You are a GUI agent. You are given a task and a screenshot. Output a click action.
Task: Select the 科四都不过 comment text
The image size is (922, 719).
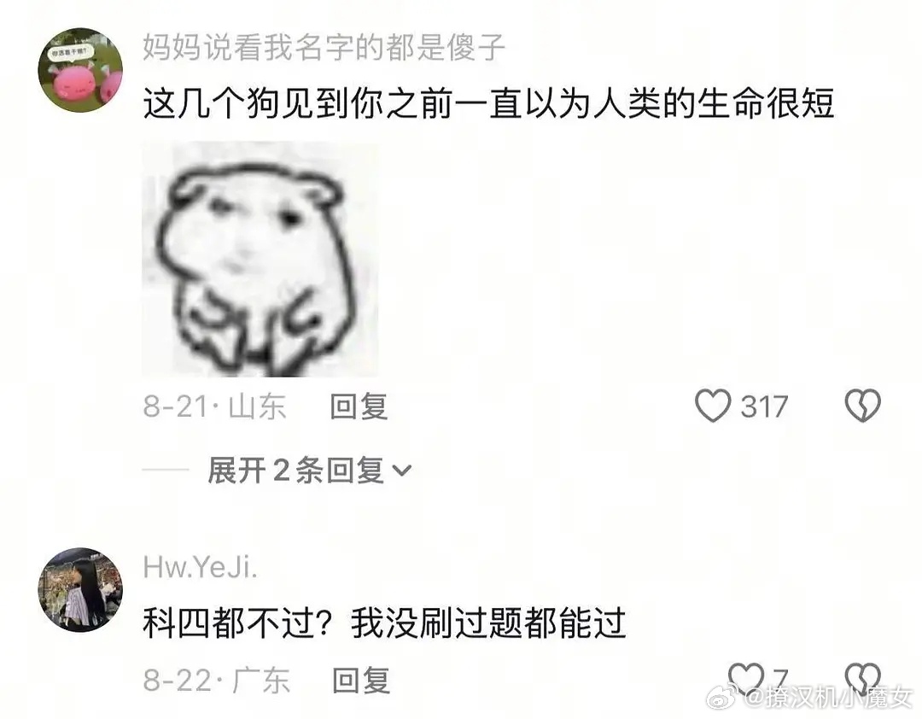[384, 623]
